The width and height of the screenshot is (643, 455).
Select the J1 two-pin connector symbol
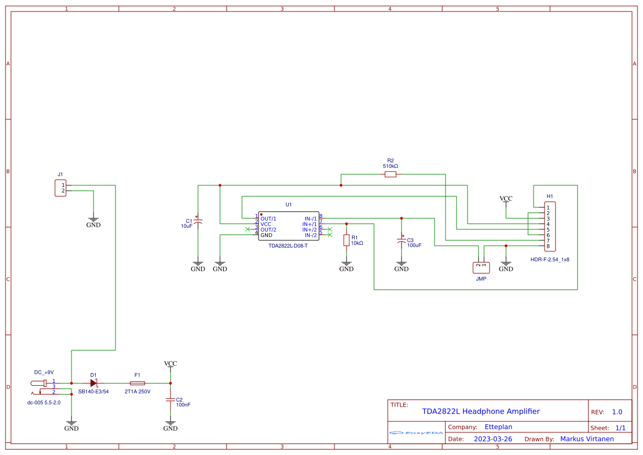pyautogui.click(x=61, y=188)
